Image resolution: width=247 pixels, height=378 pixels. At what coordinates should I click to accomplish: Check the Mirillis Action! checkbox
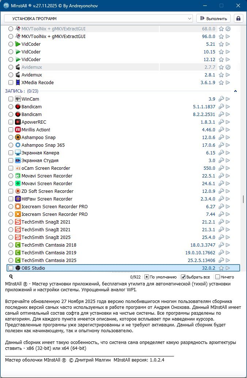click(11, 130)
